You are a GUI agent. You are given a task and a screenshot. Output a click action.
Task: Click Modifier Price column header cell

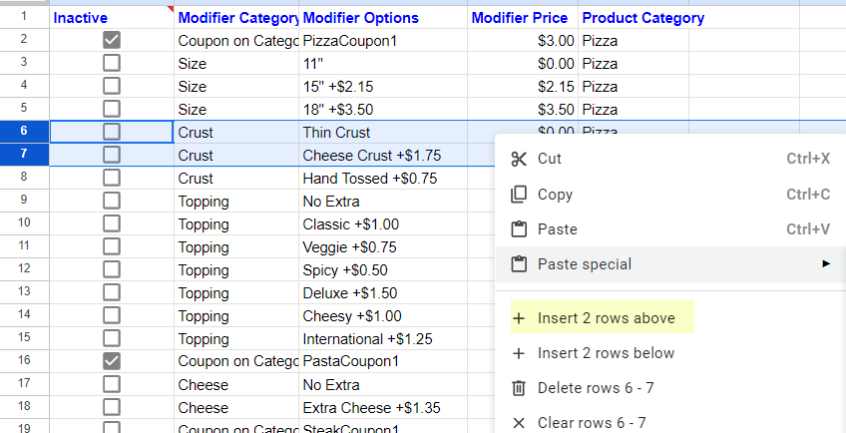521,18
